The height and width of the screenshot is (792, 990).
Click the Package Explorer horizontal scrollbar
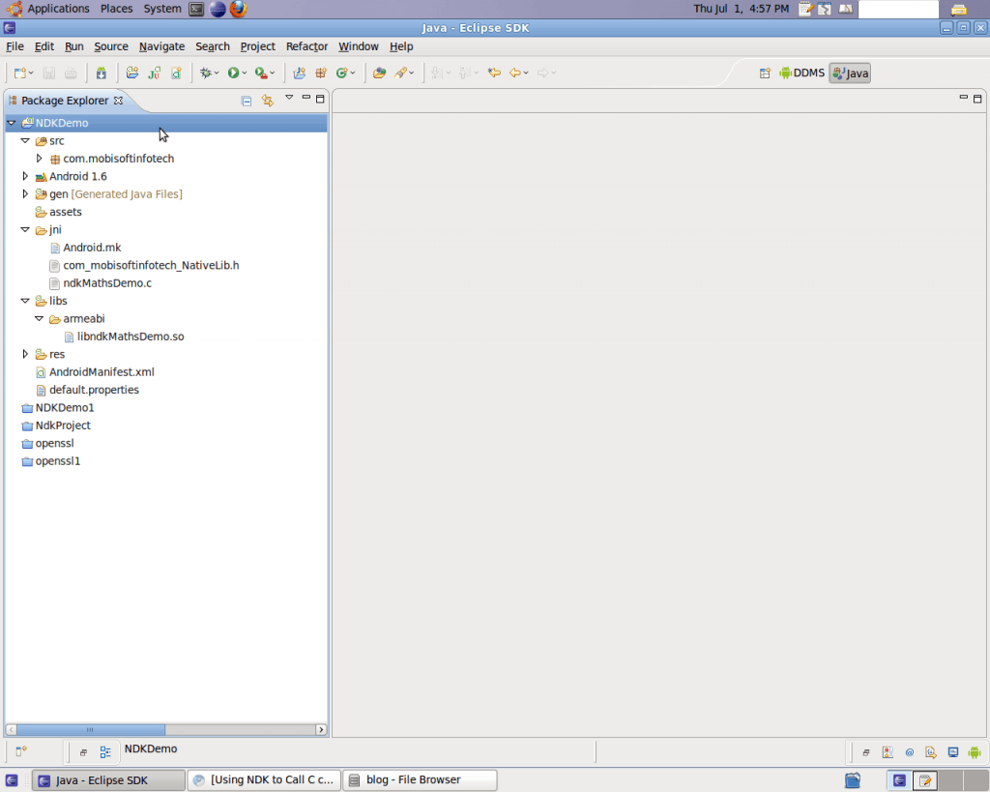coord(90,730)
